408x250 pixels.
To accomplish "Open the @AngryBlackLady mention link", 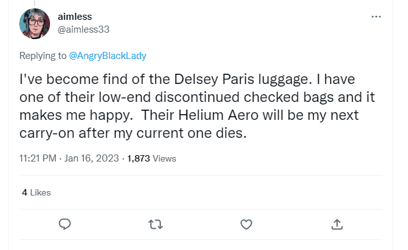I will pyautogui.click(x=108, y=56).
